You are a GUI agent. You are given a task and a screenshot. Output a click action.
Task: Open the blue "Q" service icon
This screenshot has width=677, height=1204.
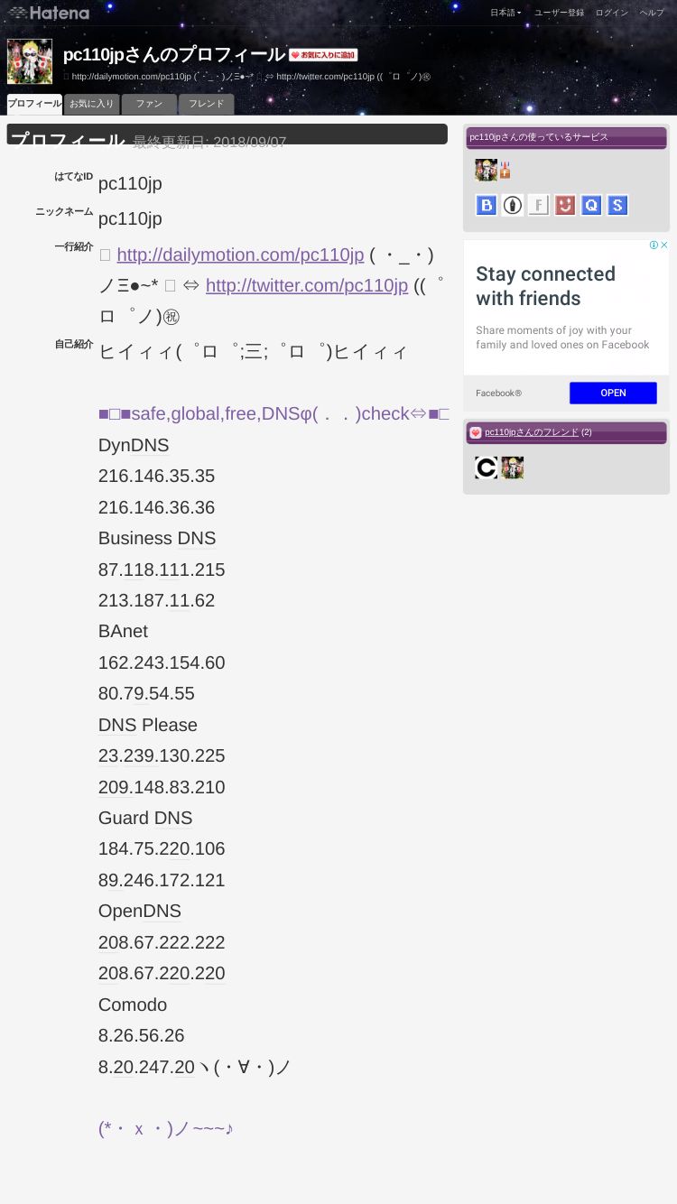[x=591, y=205]
